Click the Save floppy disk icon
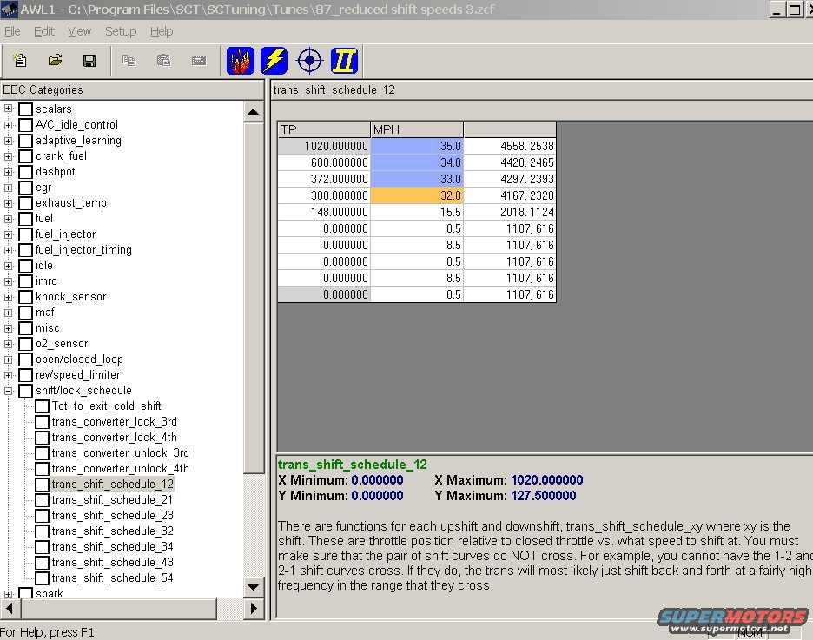 pos(89,61)
